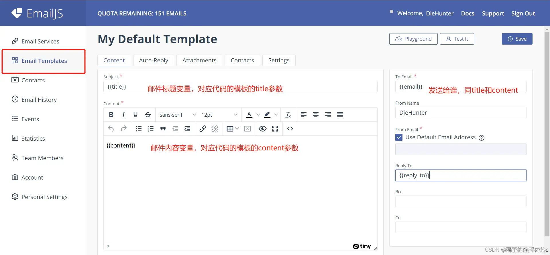Click the insert table icon
The image size is (550, 255).
click(230, 129)
